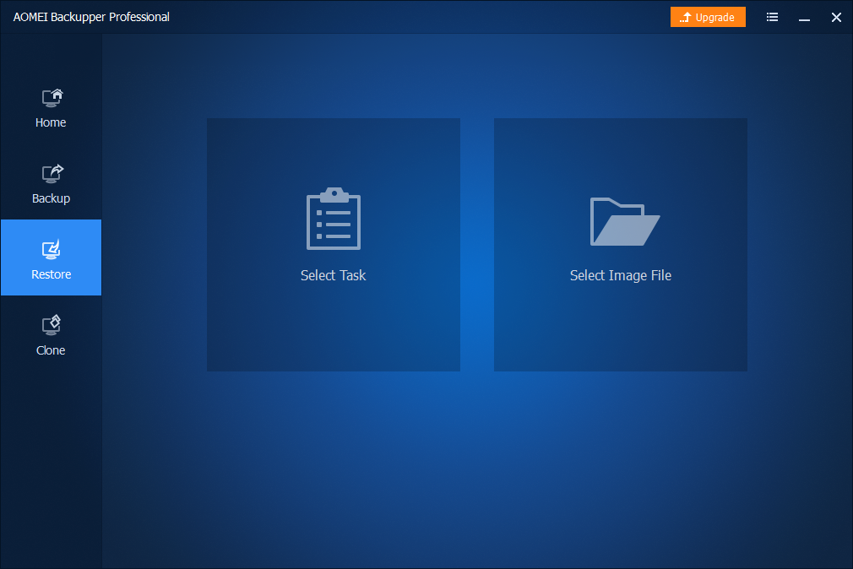Select the Restore tab label

click(x=51, y=275)
